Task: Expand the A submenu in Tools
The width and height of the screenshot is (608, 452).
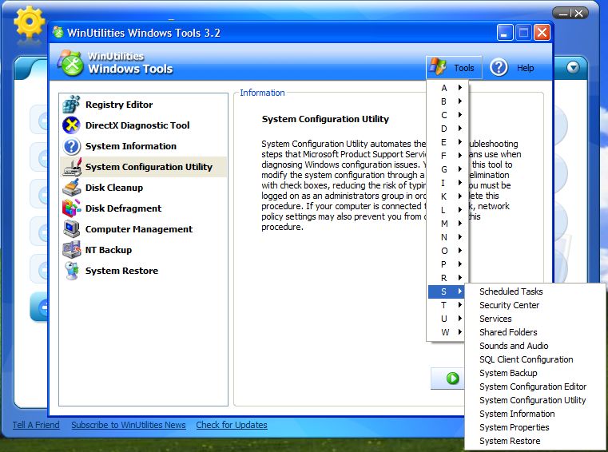Action: coord(447,88)
